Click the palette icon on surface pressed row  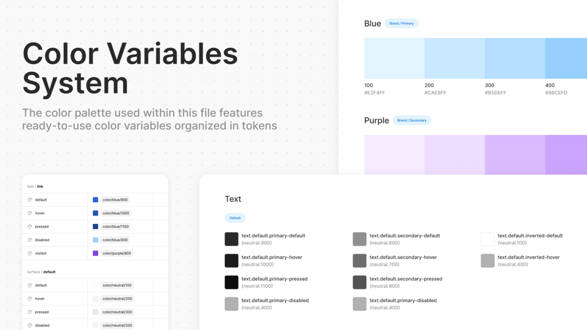(x=30, y=312)
